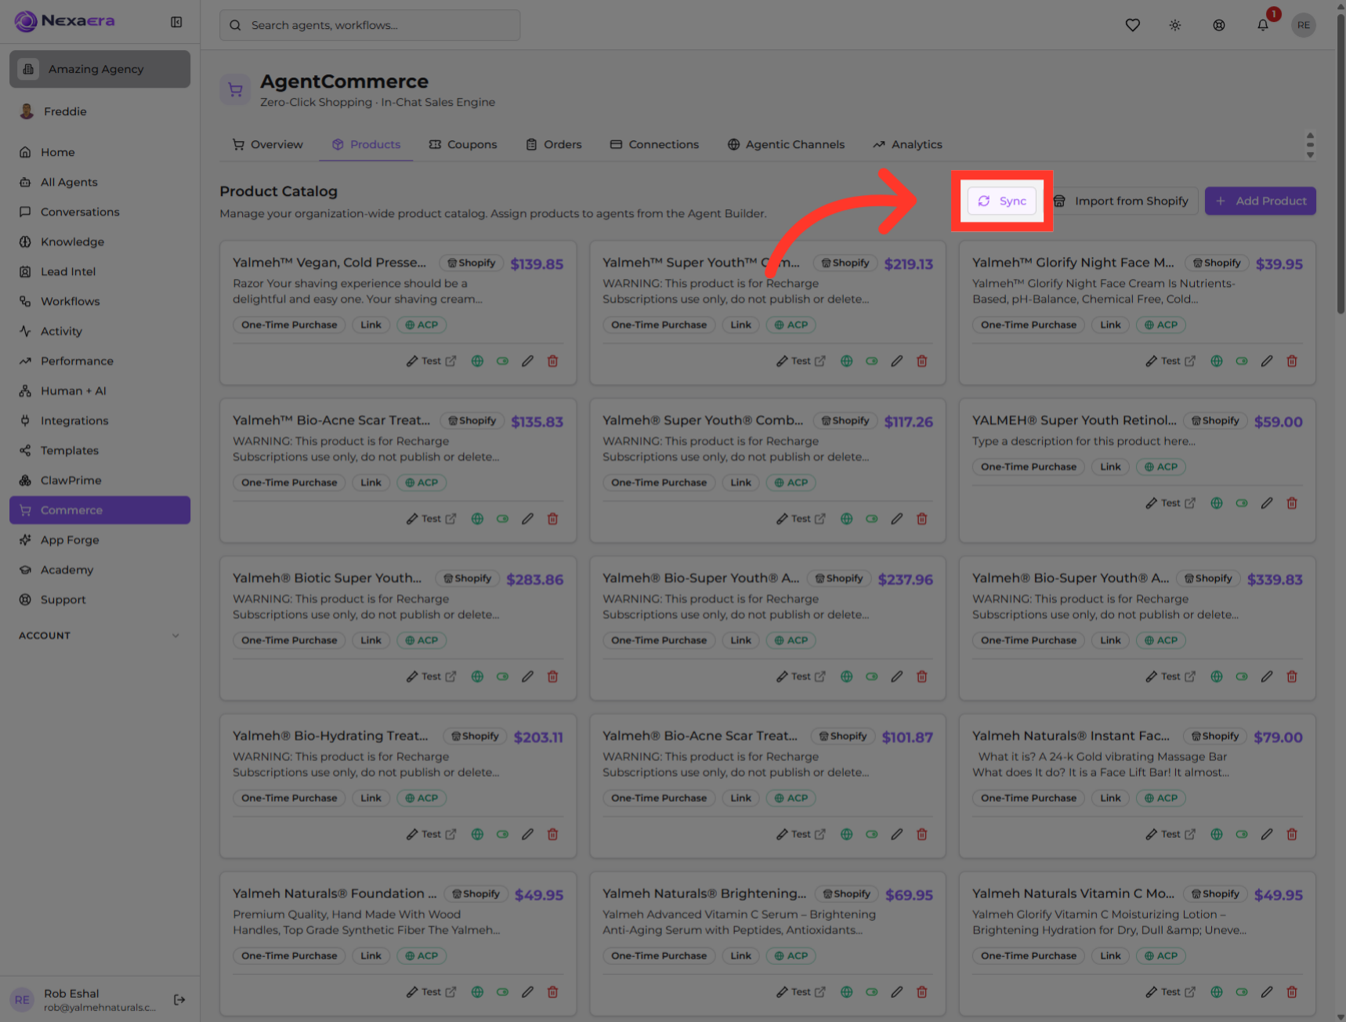Screen dimensions: 1346x1022
Task: Toggle light theme sun icon
Action: click(1175, 25)
